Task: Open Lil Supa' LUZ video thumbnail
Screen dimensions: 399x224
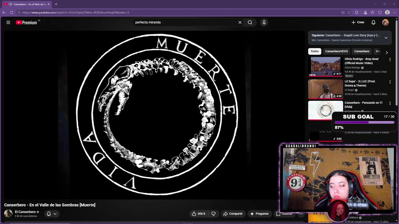Action: point(325,89)
